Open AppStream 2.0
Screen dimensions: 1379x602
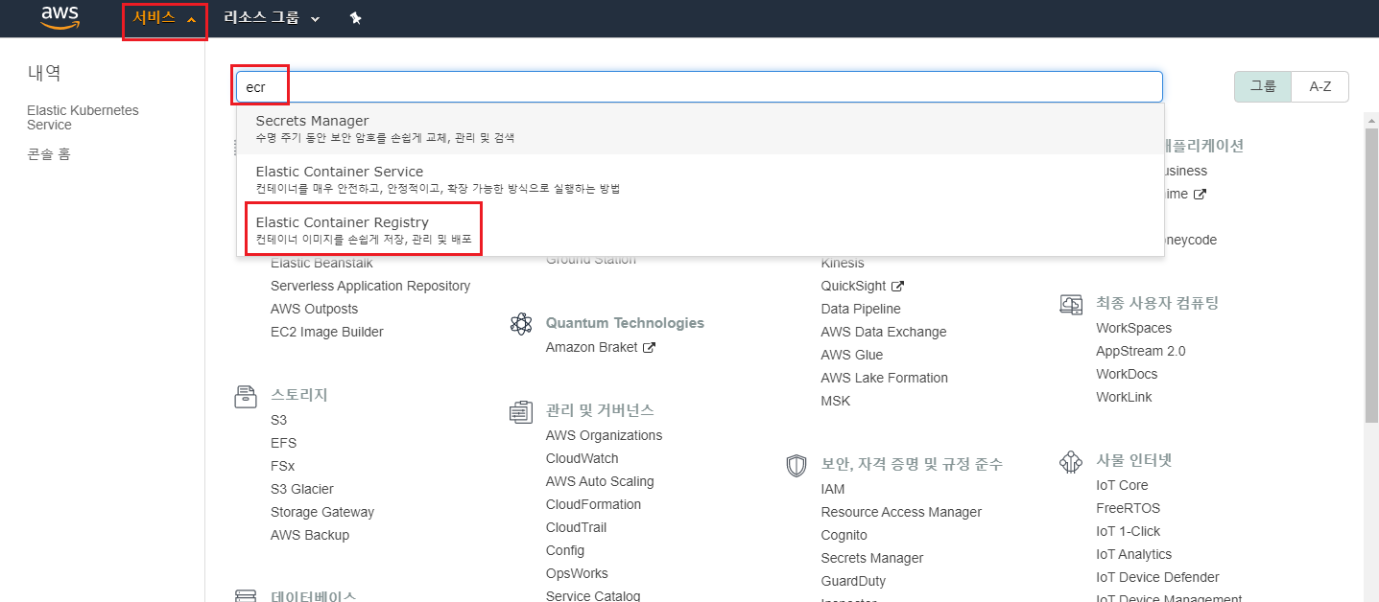(1141, 351)
